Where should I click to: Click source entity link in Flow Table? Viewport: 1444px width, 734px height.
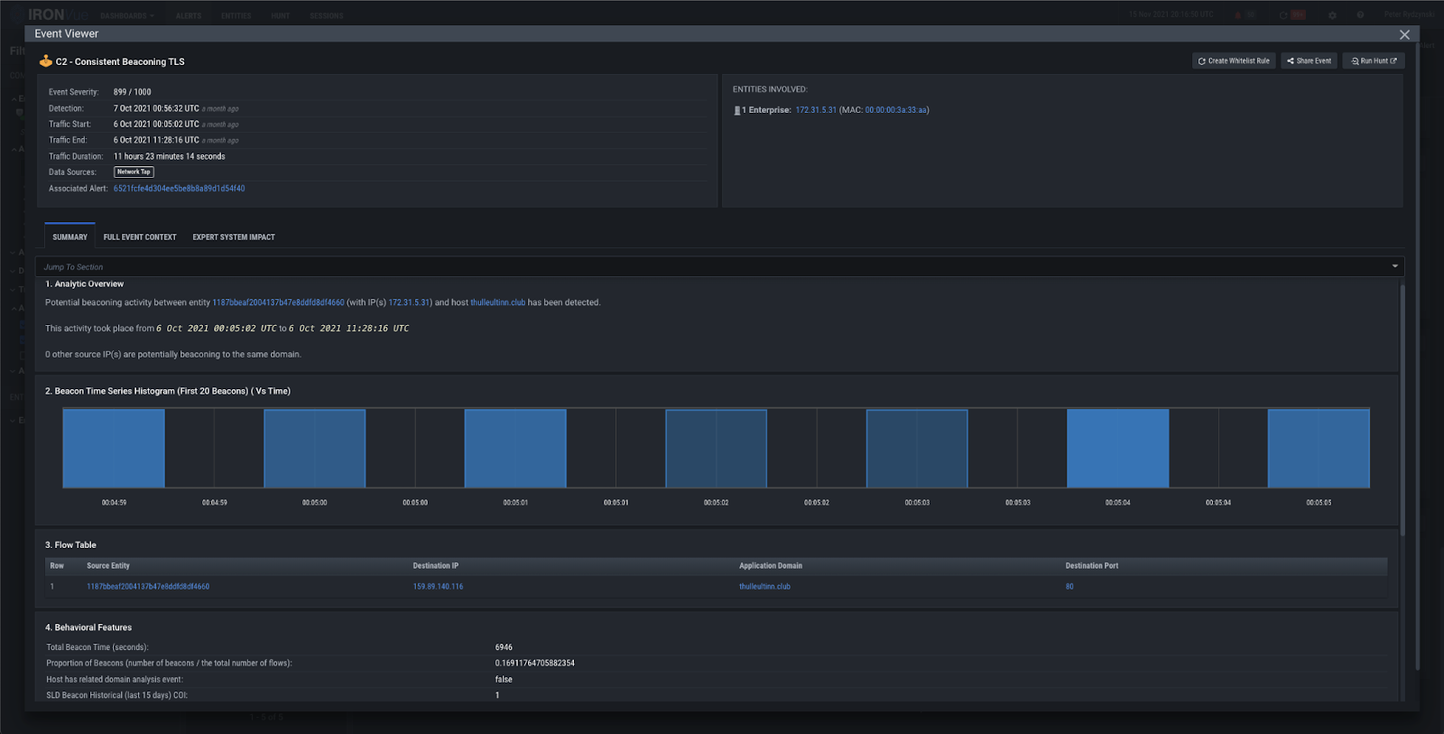[148, 587]
